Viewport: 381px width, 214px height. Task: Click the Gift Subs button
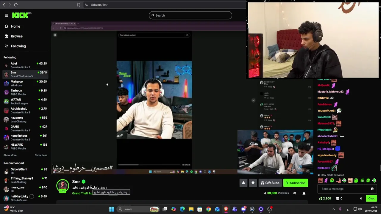[x=270, y=183]
